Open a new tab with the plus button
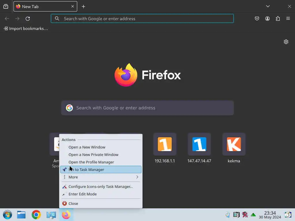The width and height of the screenshot is (295, 221). pos(83,7)
